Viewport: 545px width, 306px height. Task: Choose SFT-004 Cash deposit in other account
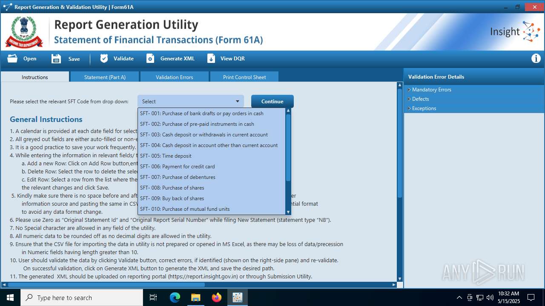click(x=212, y=145)
